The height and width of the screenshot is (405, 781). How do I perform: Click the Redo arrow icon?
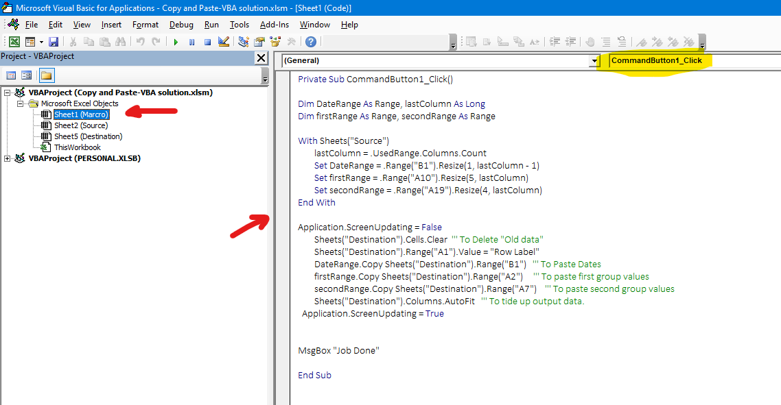(156, 42)
